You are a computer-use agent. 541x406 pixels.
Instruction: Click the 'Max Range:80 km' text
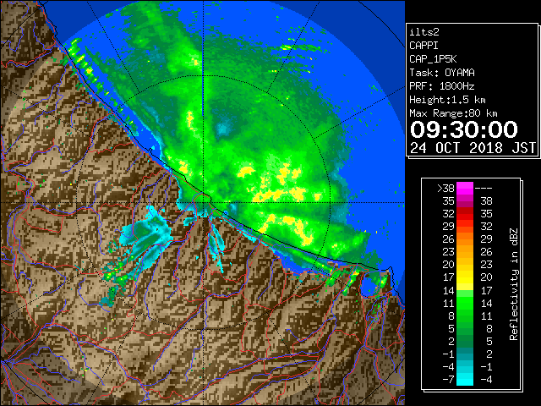coord(453,113)
